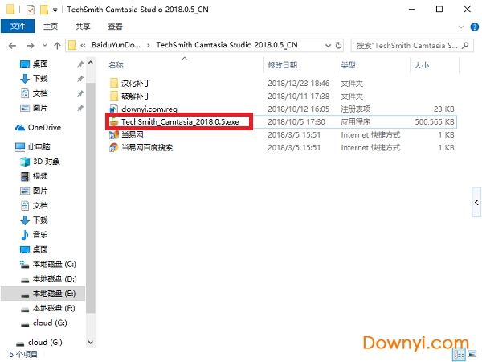Screen dimensions: 482x362
Task: Open the 文件 ribbon tab
Action: [18, 27]
